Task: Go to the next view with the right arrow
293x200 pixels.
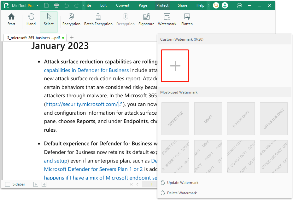Action: pyautogui.click(x=44, y=184)
